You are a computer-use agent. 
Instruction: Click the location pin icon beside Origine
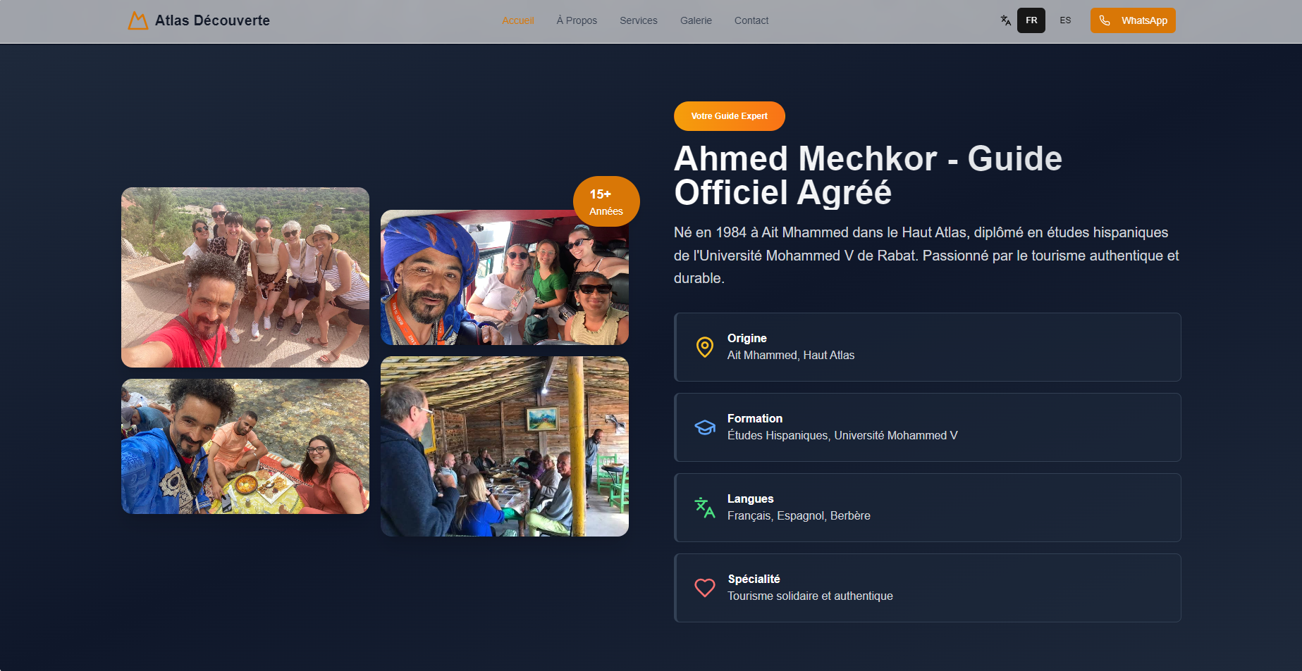(x=704, y=347)
